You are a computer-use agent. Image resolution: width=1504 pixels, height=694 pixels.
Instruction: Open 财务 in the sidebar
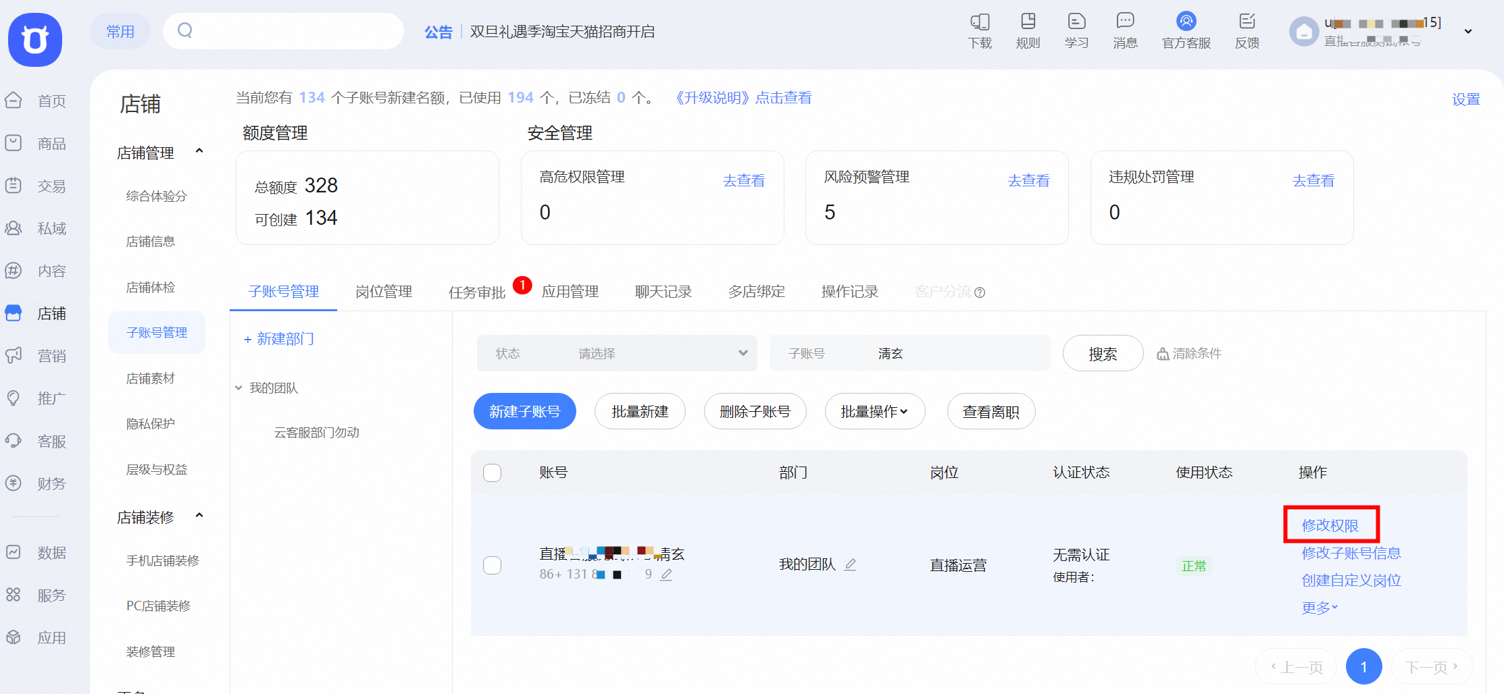click(35, 484)
